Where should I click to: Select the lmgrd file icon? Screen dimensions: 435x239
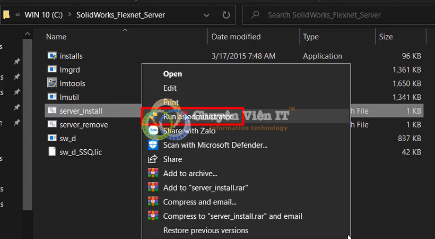(x=51, y=70)
